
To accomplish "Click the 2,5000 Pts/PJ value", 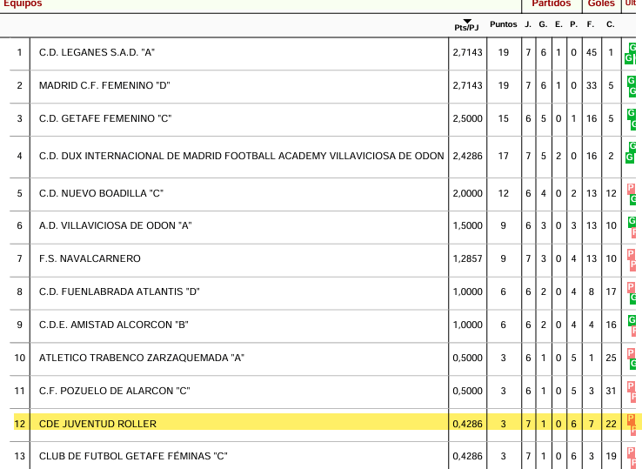I will pos(467,119).
